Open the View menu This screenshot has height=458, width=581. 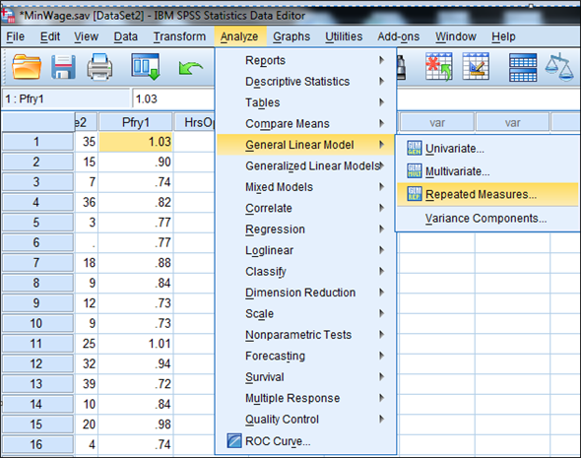[x=86, y=36]
